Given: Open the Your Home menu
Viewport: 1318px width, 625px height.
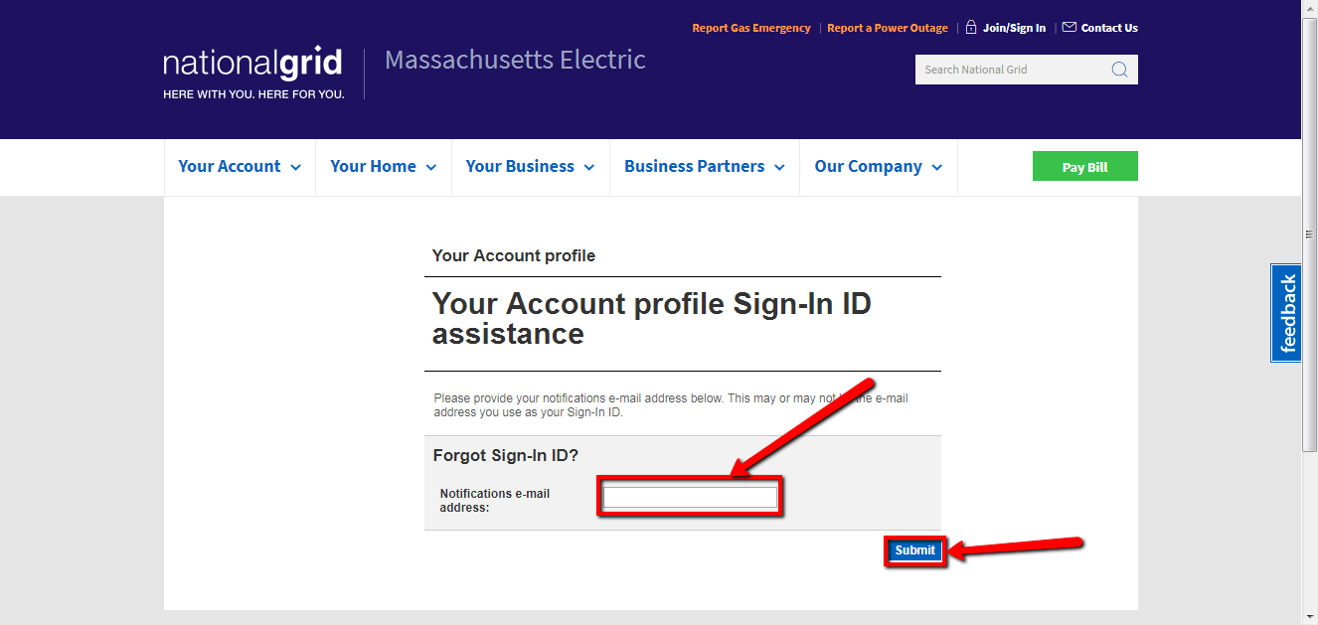Looking at the screenshot, I should tap(383, 166).
